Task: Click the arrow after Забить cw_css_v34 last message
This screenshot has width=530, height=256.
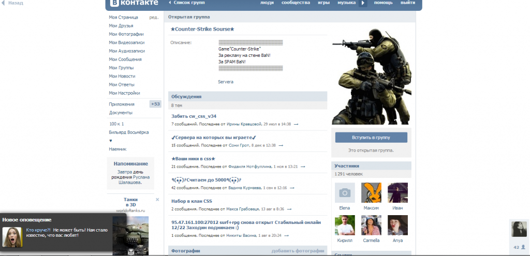Action: 296,125
